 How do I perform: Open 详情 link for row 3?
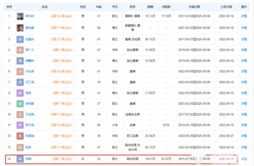pyautogui.click(x=244, y=39)
